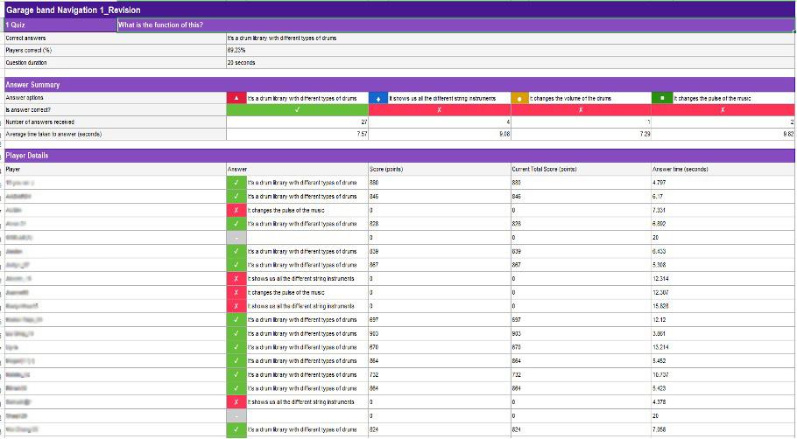Screen dimensions: 797x439
Task: Click the red X icon in the 12.307 seconds row
Action: click(x=236, y=292)
